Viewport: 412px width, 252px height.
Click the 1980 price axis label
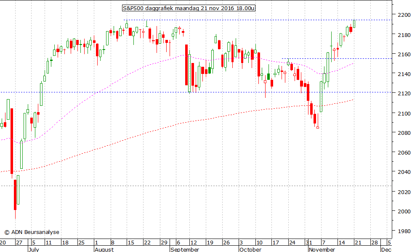click(x=404, y=231)
